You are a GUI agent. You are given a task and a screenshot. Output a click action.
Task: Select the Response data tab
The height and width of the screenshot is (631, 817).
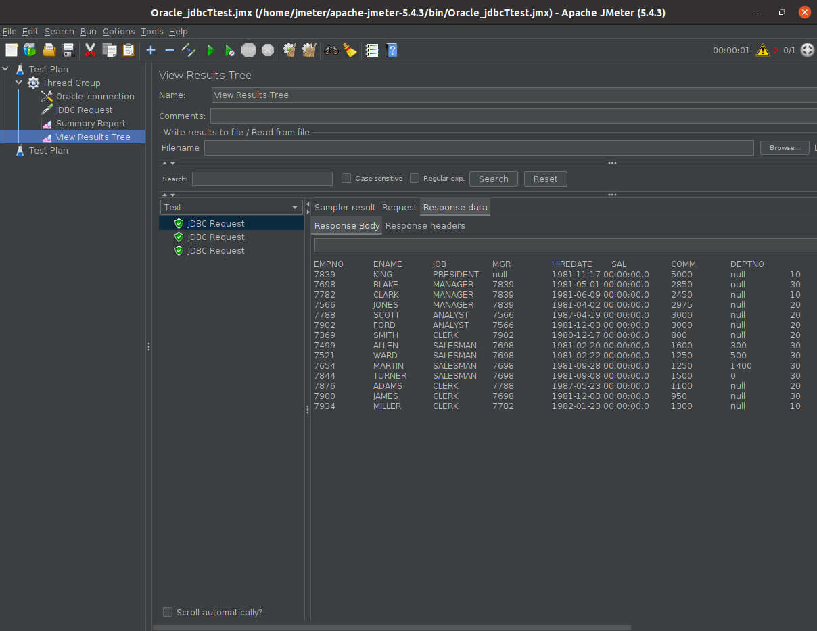point(455,207)
